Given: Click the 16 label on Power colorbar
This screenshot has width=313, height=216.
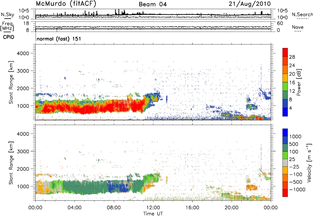Looking at the screenshot, I should click(292, 83).
